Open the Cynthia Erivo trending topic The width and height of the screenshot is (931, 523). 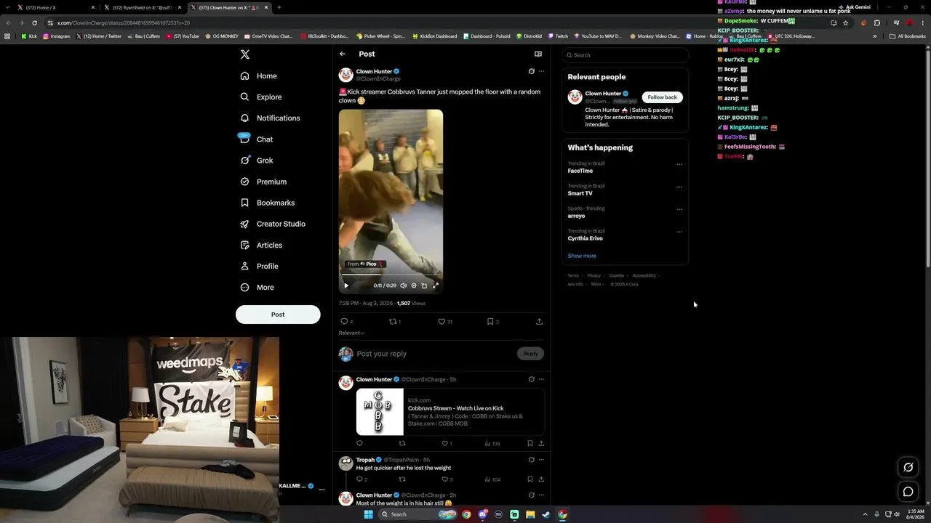tap(586, 238)
